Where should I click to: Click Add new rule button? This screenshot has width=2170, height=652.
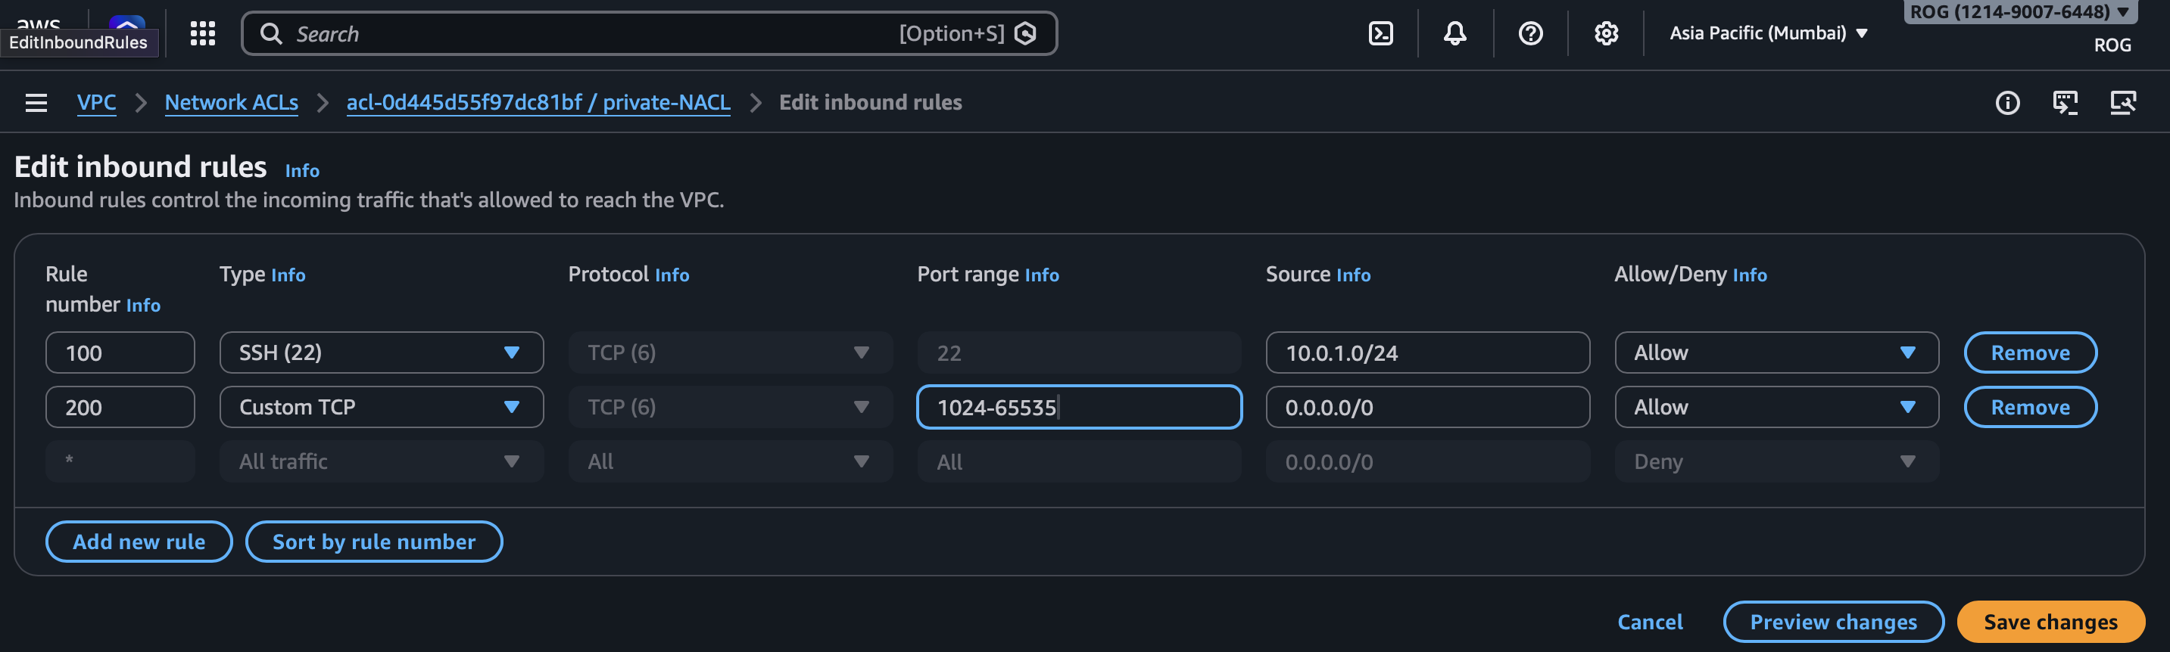click(x=139, y=542)
